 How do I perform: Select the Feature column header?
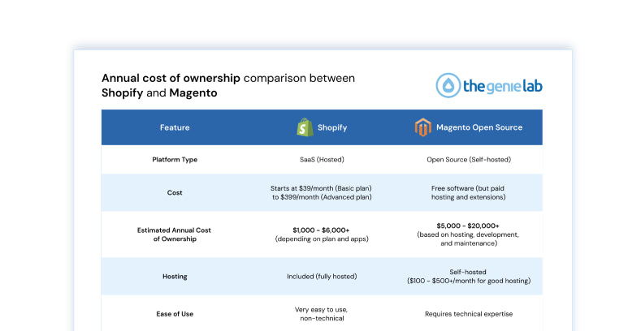pyautogui.click(x=175, y=127)
